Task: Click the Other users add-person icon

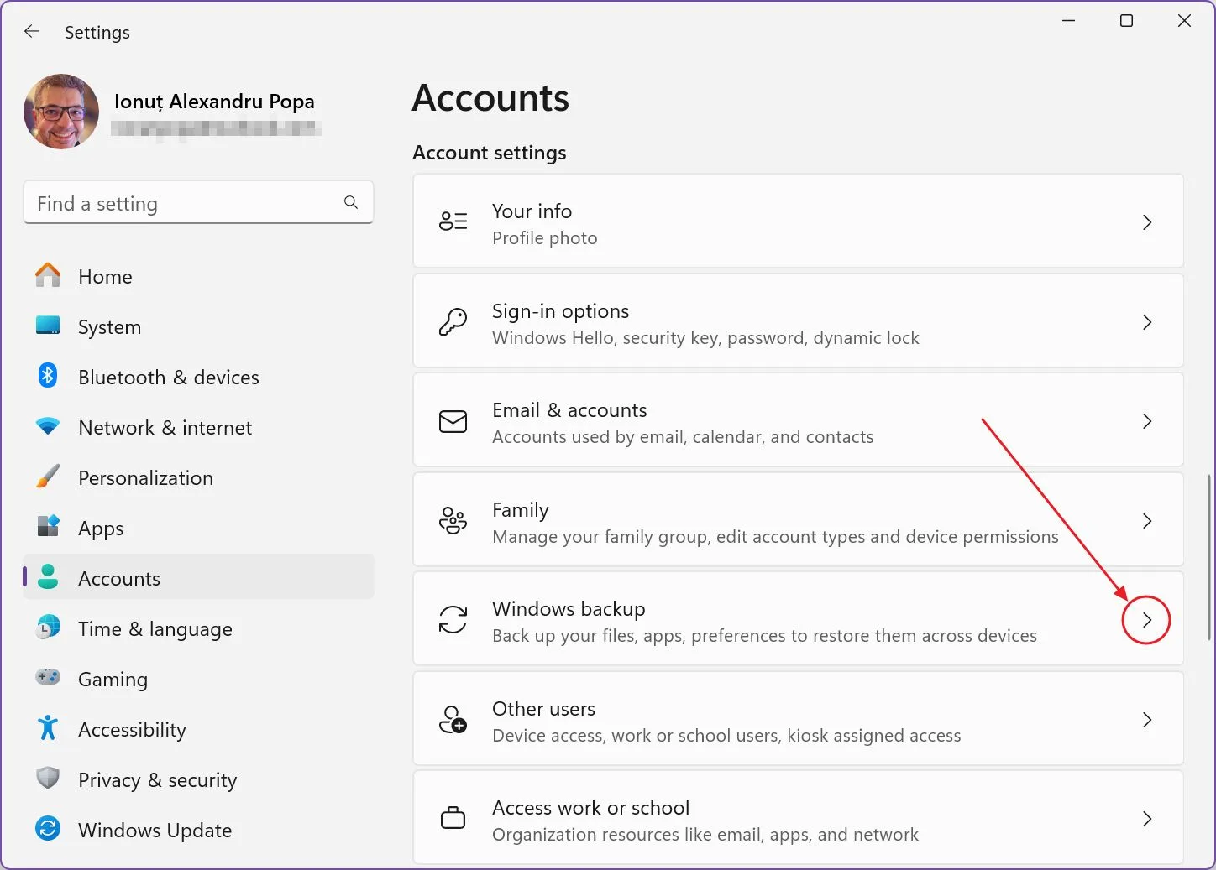Action: (x=453, y=719)
